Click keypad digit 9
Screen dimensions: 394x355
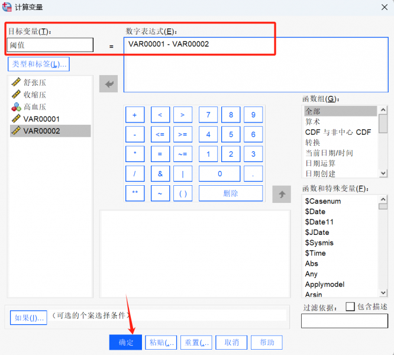pyautogui.click(x=253, y=115)
